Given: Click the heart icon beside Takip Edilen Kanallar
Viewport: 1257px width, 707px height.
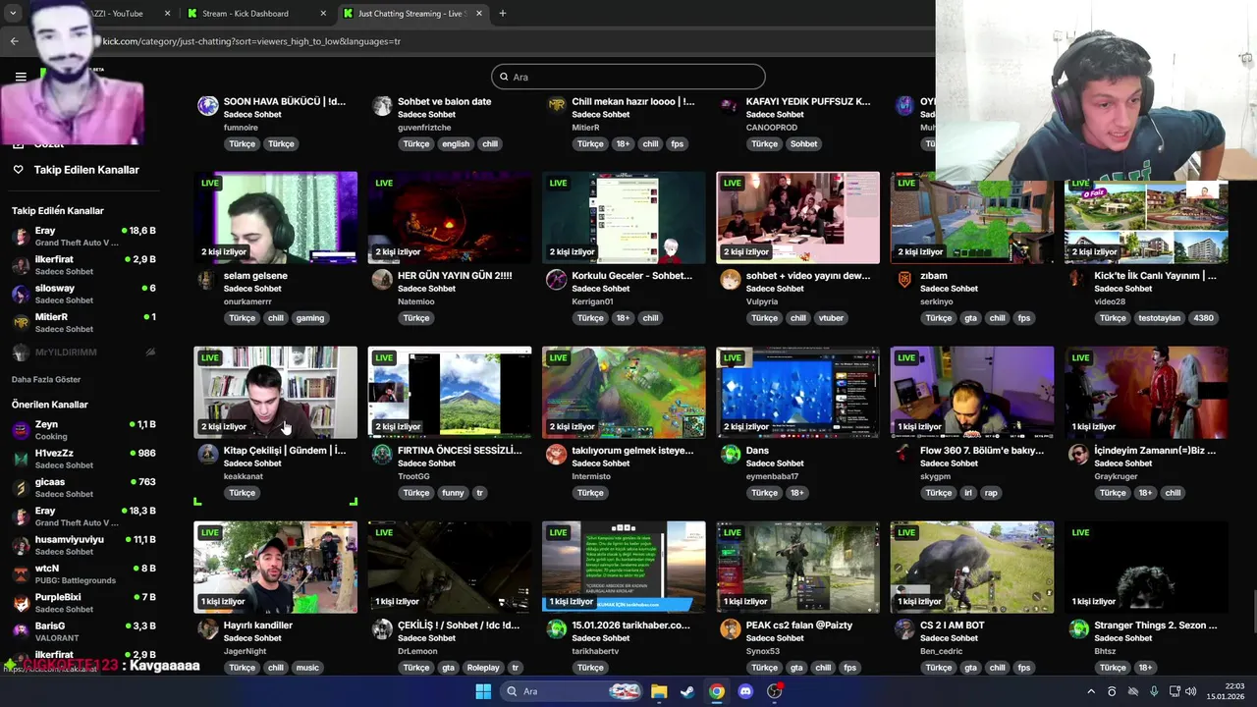Looking at the screenshot, I should click(x=18, y=170).
